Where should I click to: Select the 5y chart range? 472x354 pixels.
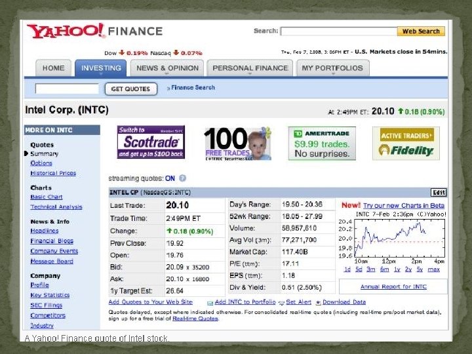point(420,269)
